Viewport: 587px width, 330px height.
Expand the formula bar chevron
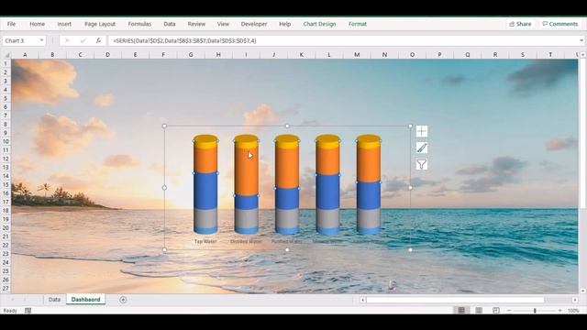click(x=581, y=40)
